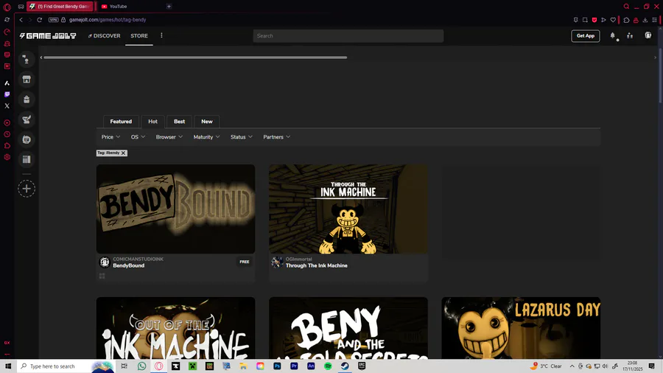Open the OGImmortal developer link

[x=298, y=259]
